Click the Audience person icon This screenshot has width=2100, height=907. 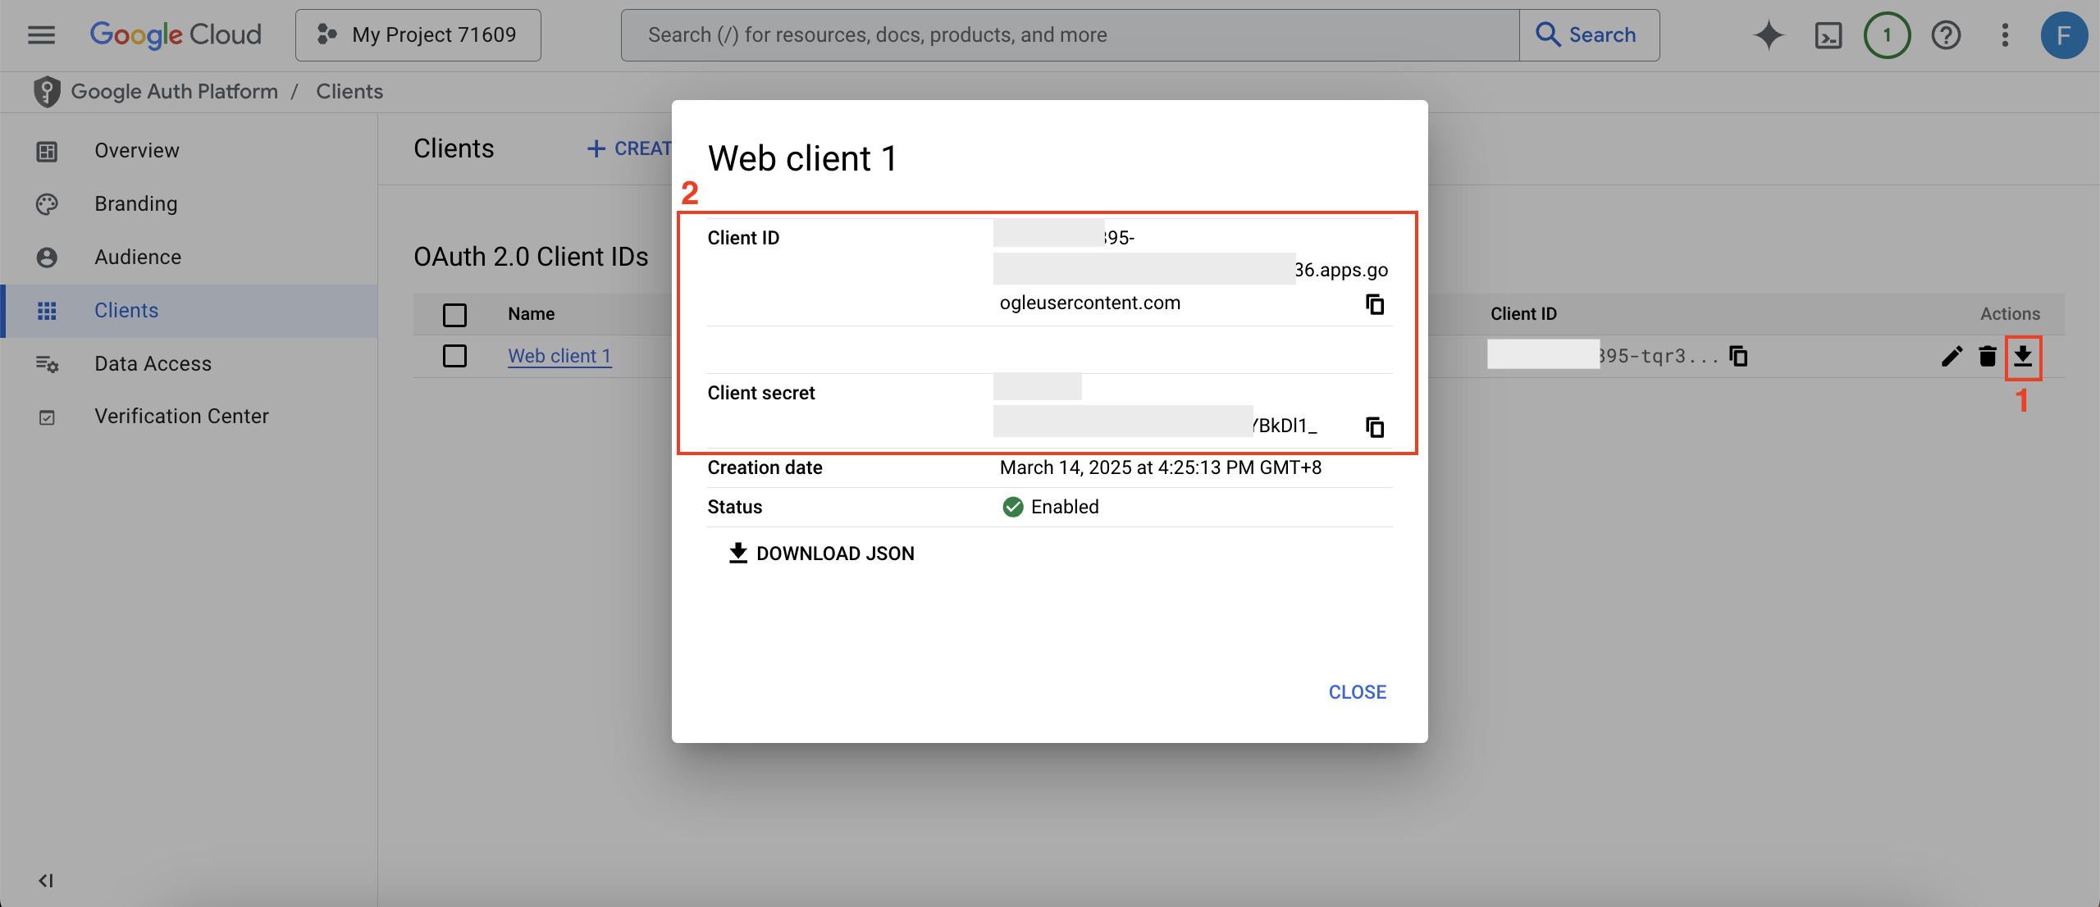[47, 258]
